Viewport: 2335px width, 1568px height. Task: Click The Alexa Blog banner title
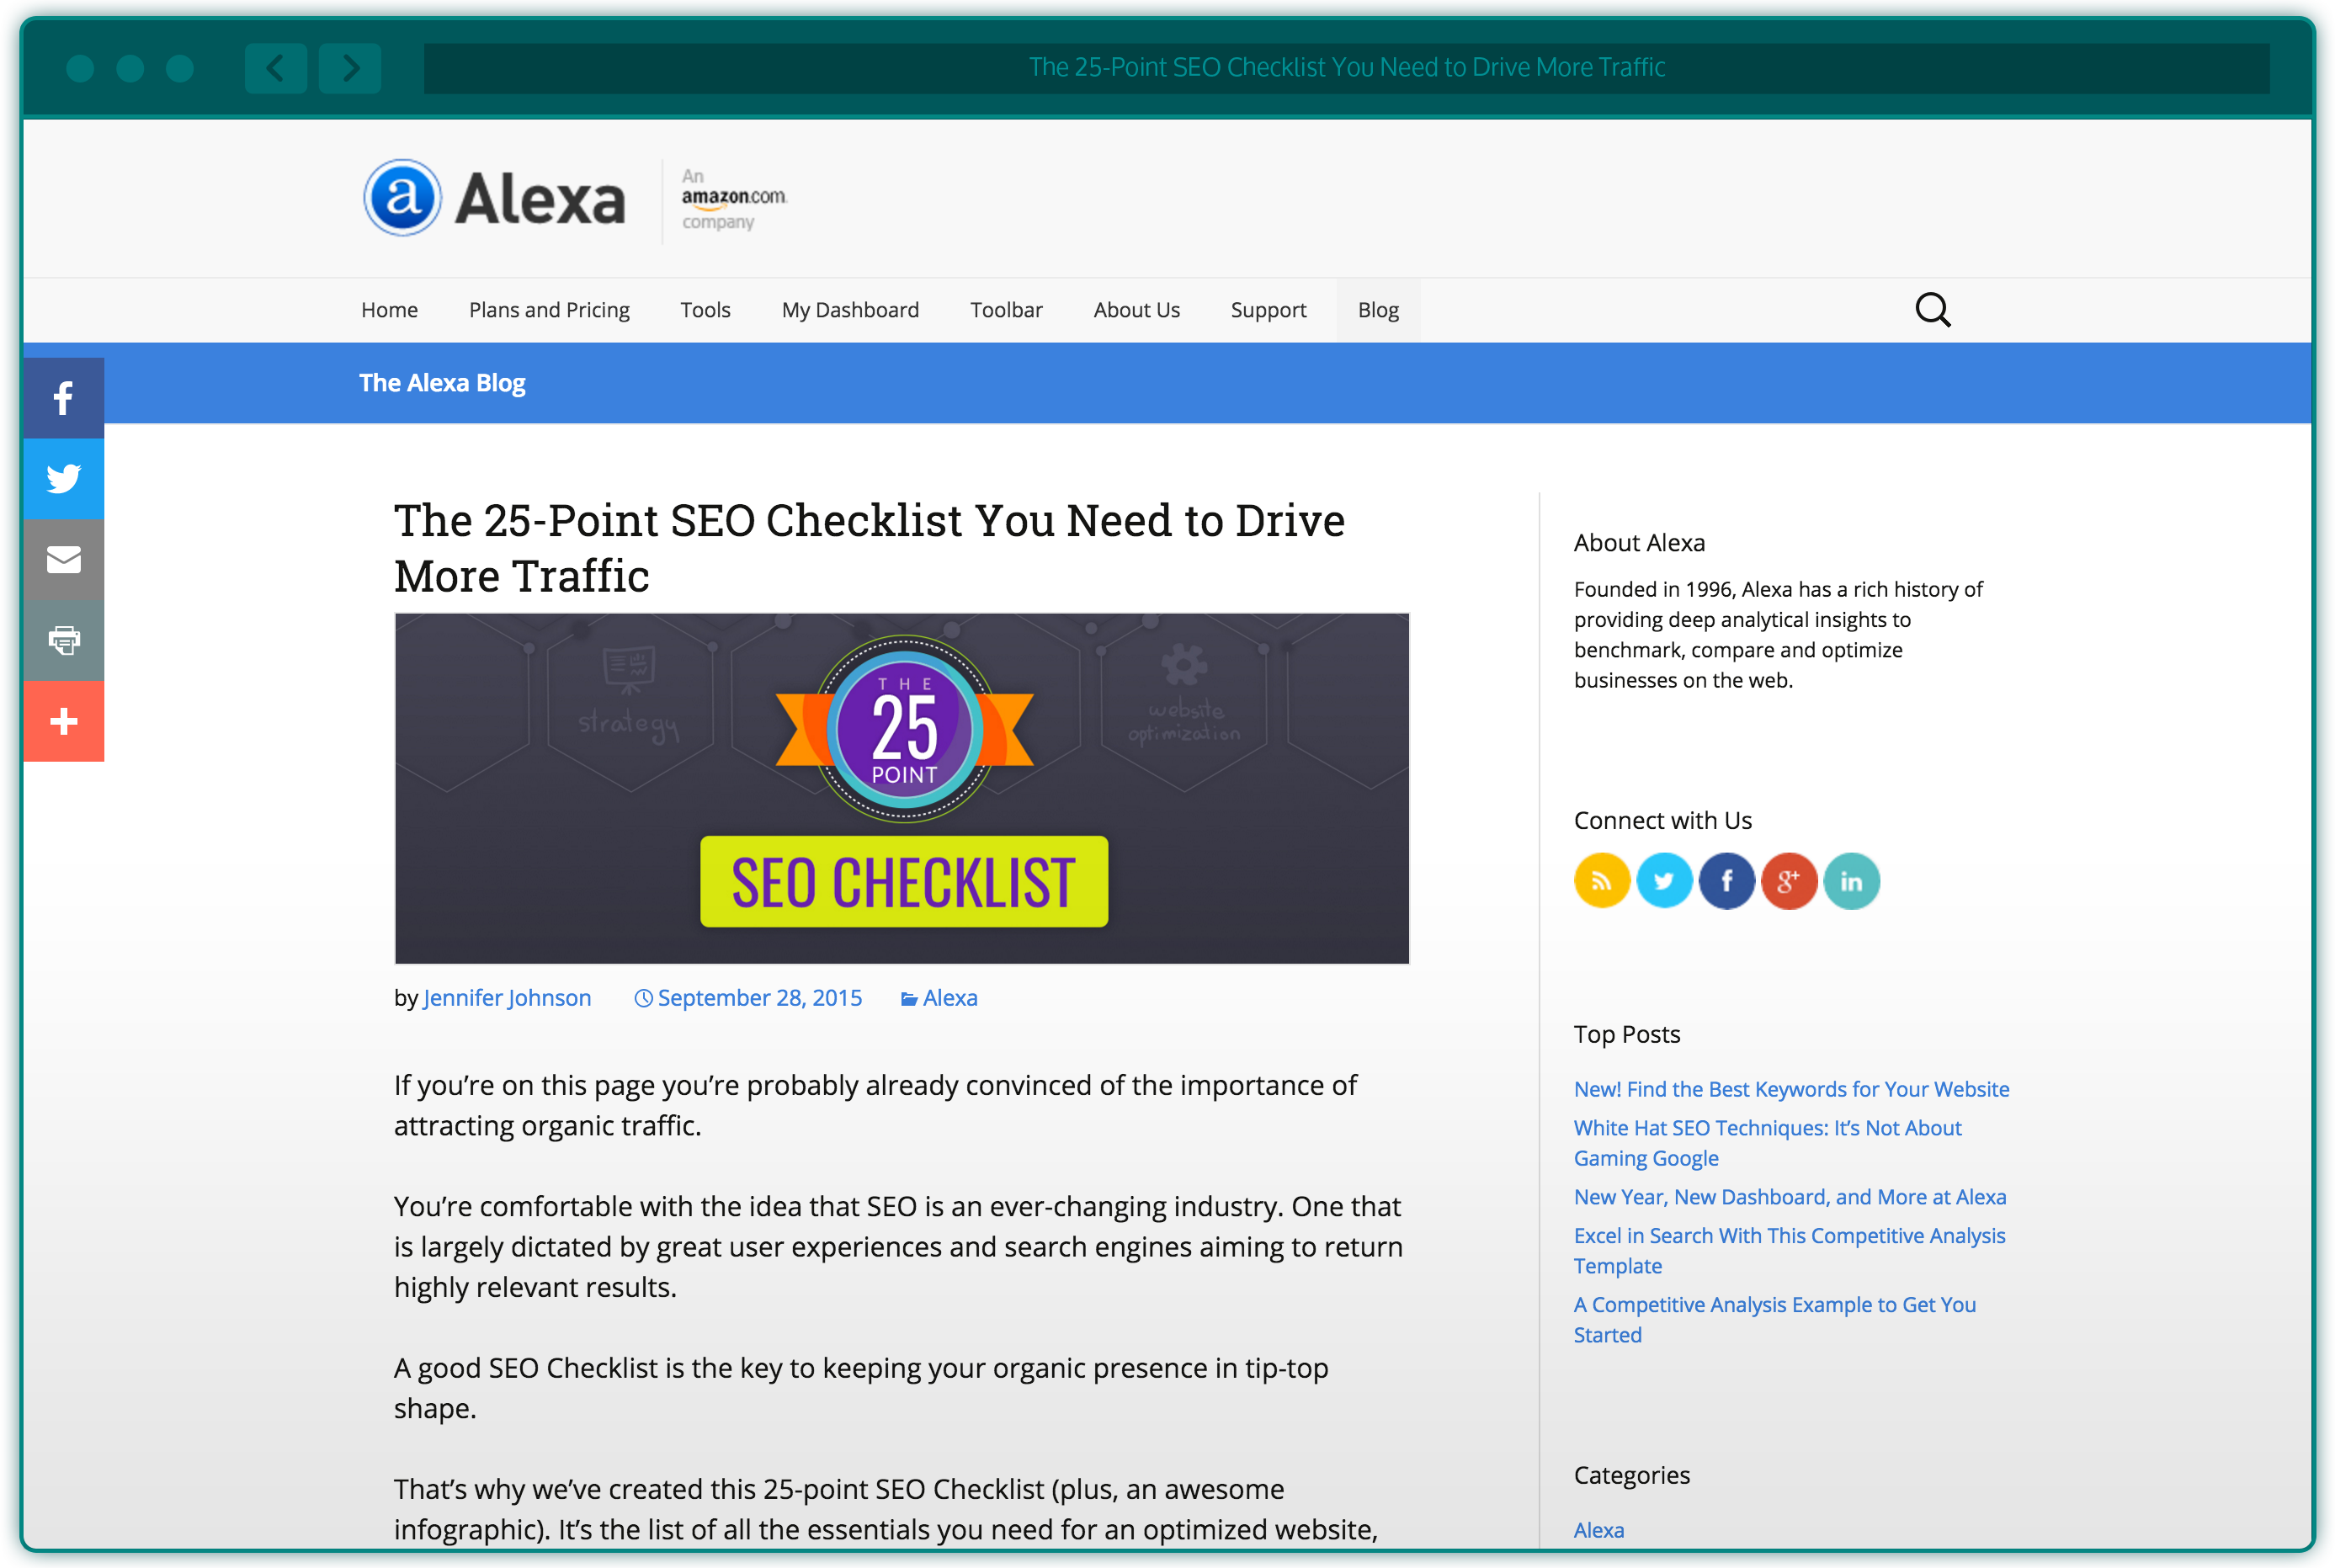click(442, 383)
